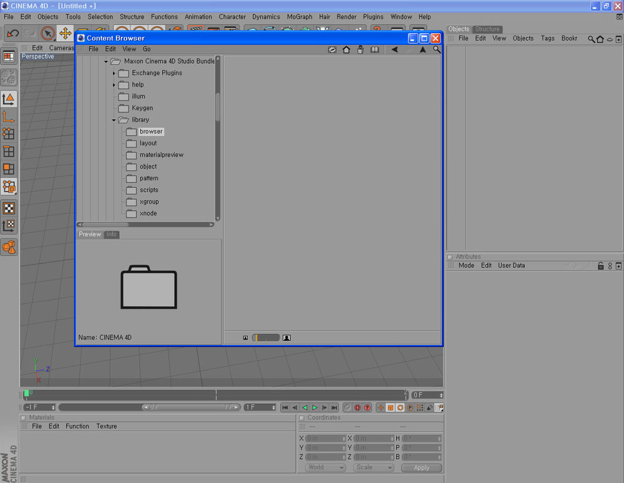Screen dimensions: 624x483
Task: Click the Content Browser refresh icon left of home
Action: (332, 50)
